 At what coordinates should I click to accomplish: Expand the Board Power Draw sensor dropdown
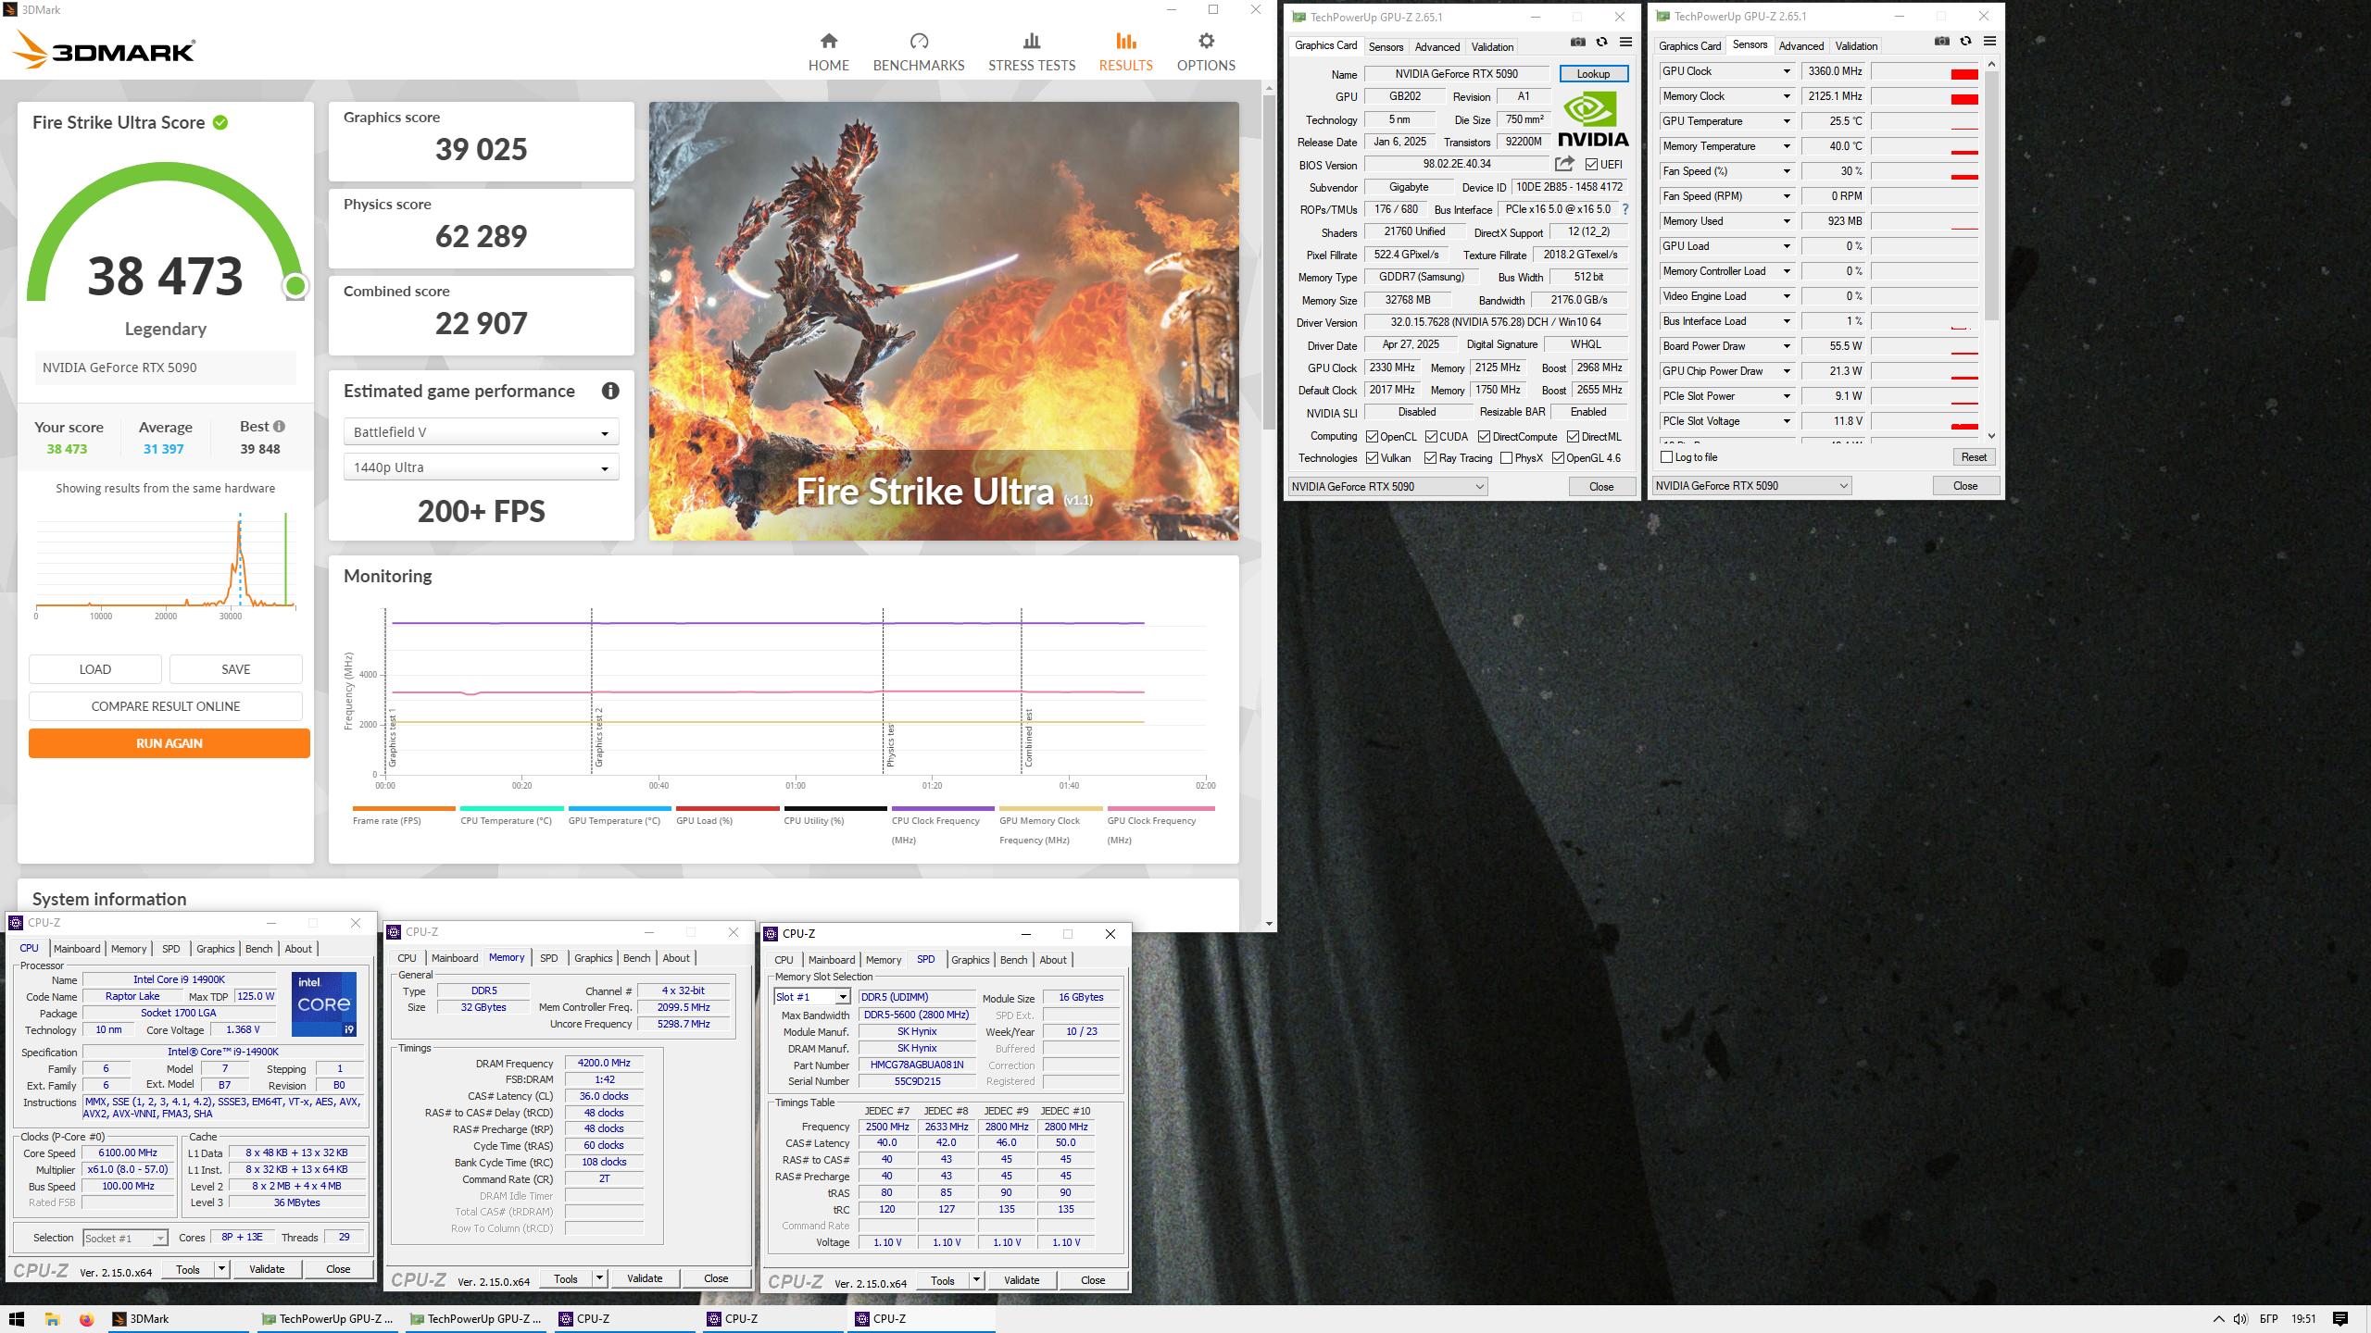click(1787, 346)
